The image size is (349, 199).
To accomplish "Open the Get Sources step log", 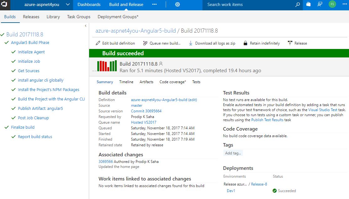I will [29, 71].
